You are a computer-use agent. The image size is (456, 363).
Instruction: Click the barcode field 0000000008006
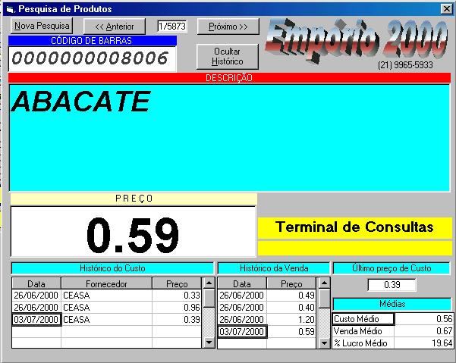[x=92, y=59]
